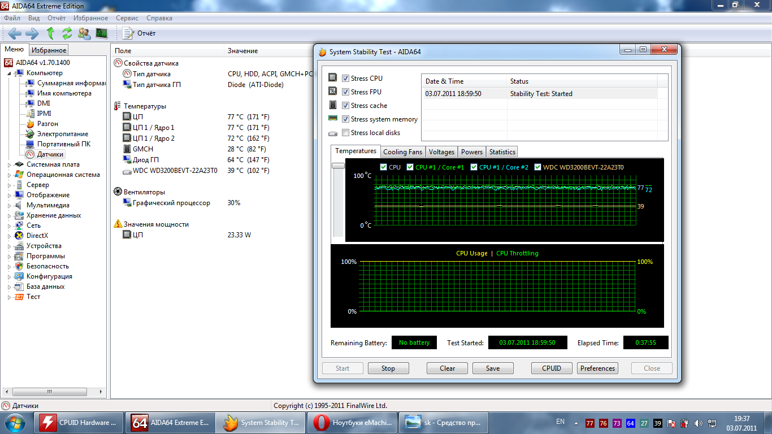Go forward with the blue right arrow
The width and height of the screenshot is (772, 434).
point(32,33)
